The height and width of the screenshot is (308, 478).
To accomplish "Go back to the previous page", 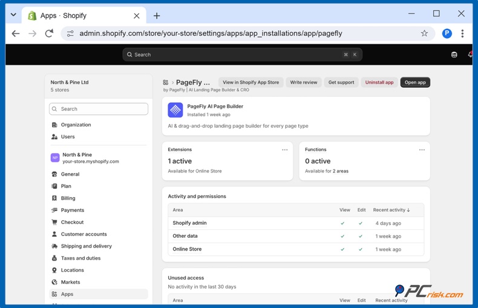I will pos(16,33).
